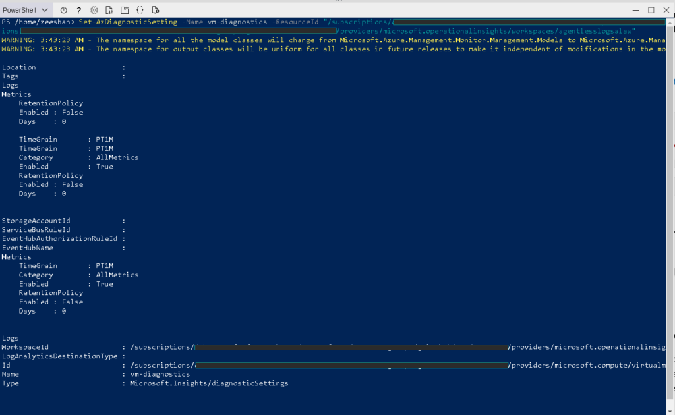The width and height of the screenshot is (675, 415).
Task: Launch web preview icon in the toolbar
Action: 156,10
